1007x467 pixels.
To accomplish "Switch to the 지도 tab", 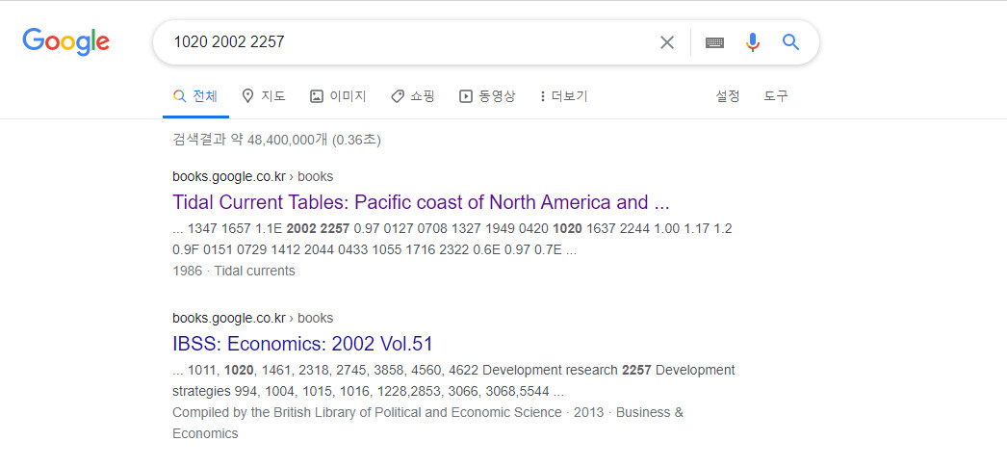I will click(x=264, y=96).
